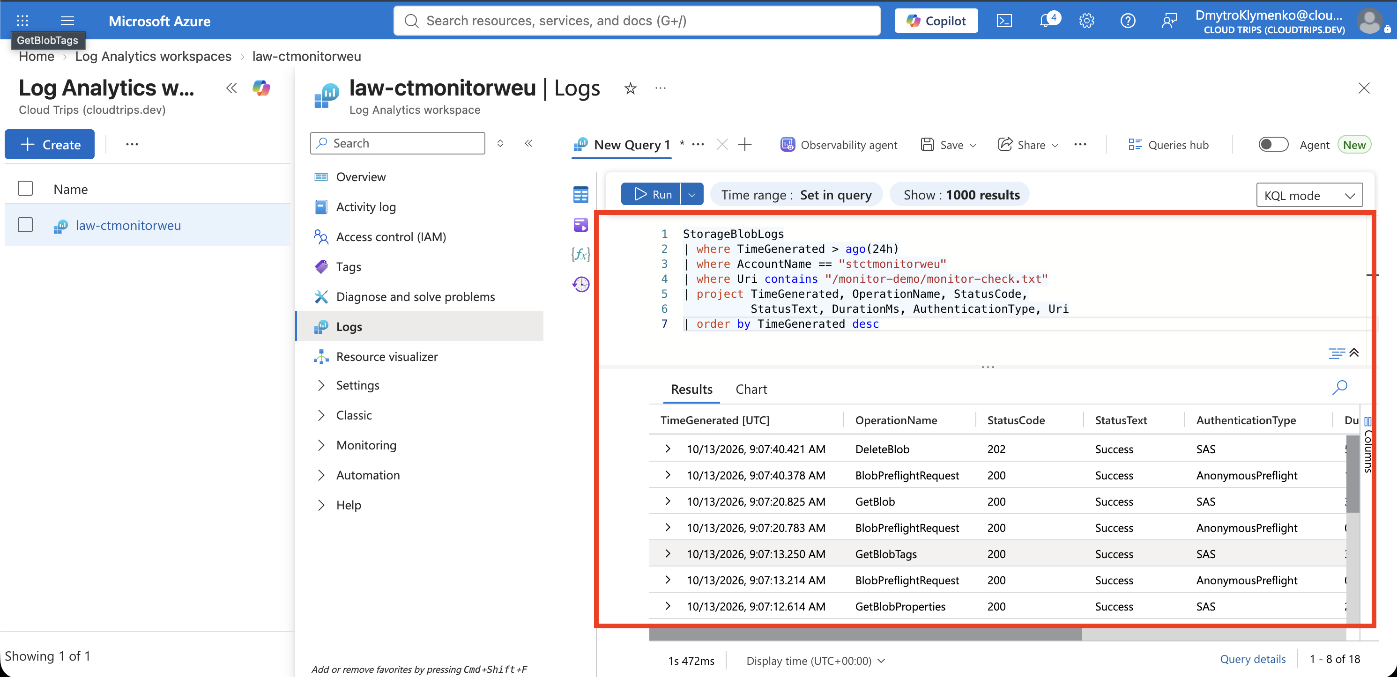This screenshot has height=677, width=1397.
Task: Click the Copilot icon beside workspace list title
Action: [x=261, y=88]
